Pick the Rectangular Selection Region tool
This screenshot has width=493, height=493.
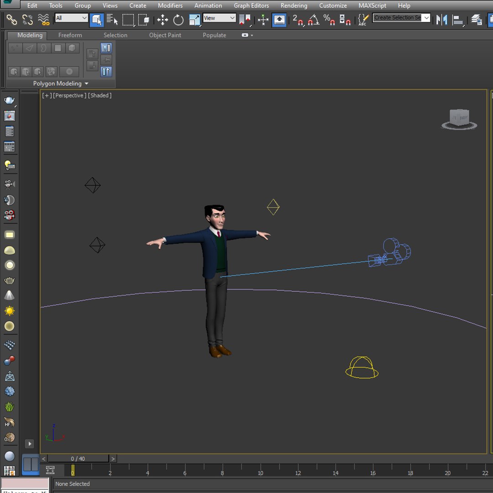pyautogui.click(x=128, y=20)
